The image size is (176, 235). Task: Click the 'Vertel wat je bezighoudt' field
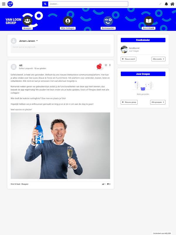(x=60, y=48)
